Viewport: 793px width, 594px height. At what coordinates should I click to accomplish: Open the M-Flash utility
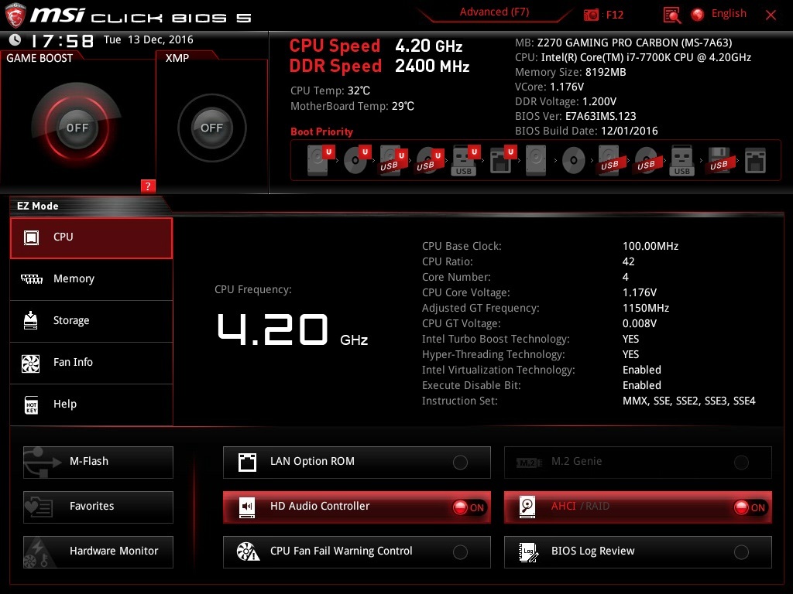click(98, 462)
